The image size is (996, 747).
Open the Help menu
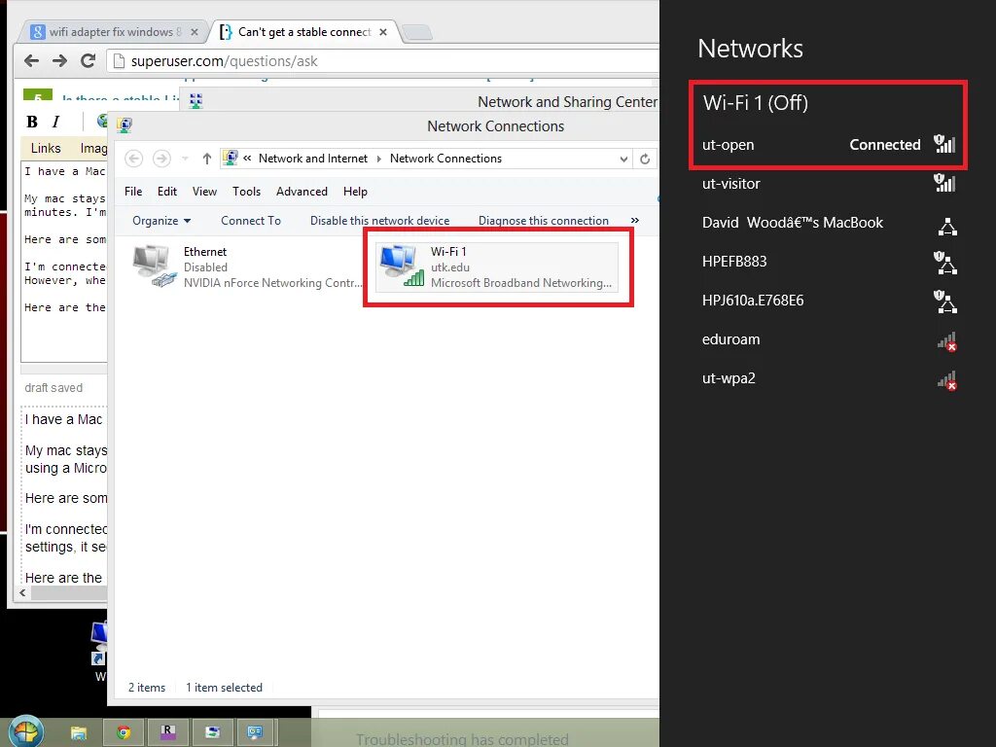pyautogui.click(x=355, y=192)
